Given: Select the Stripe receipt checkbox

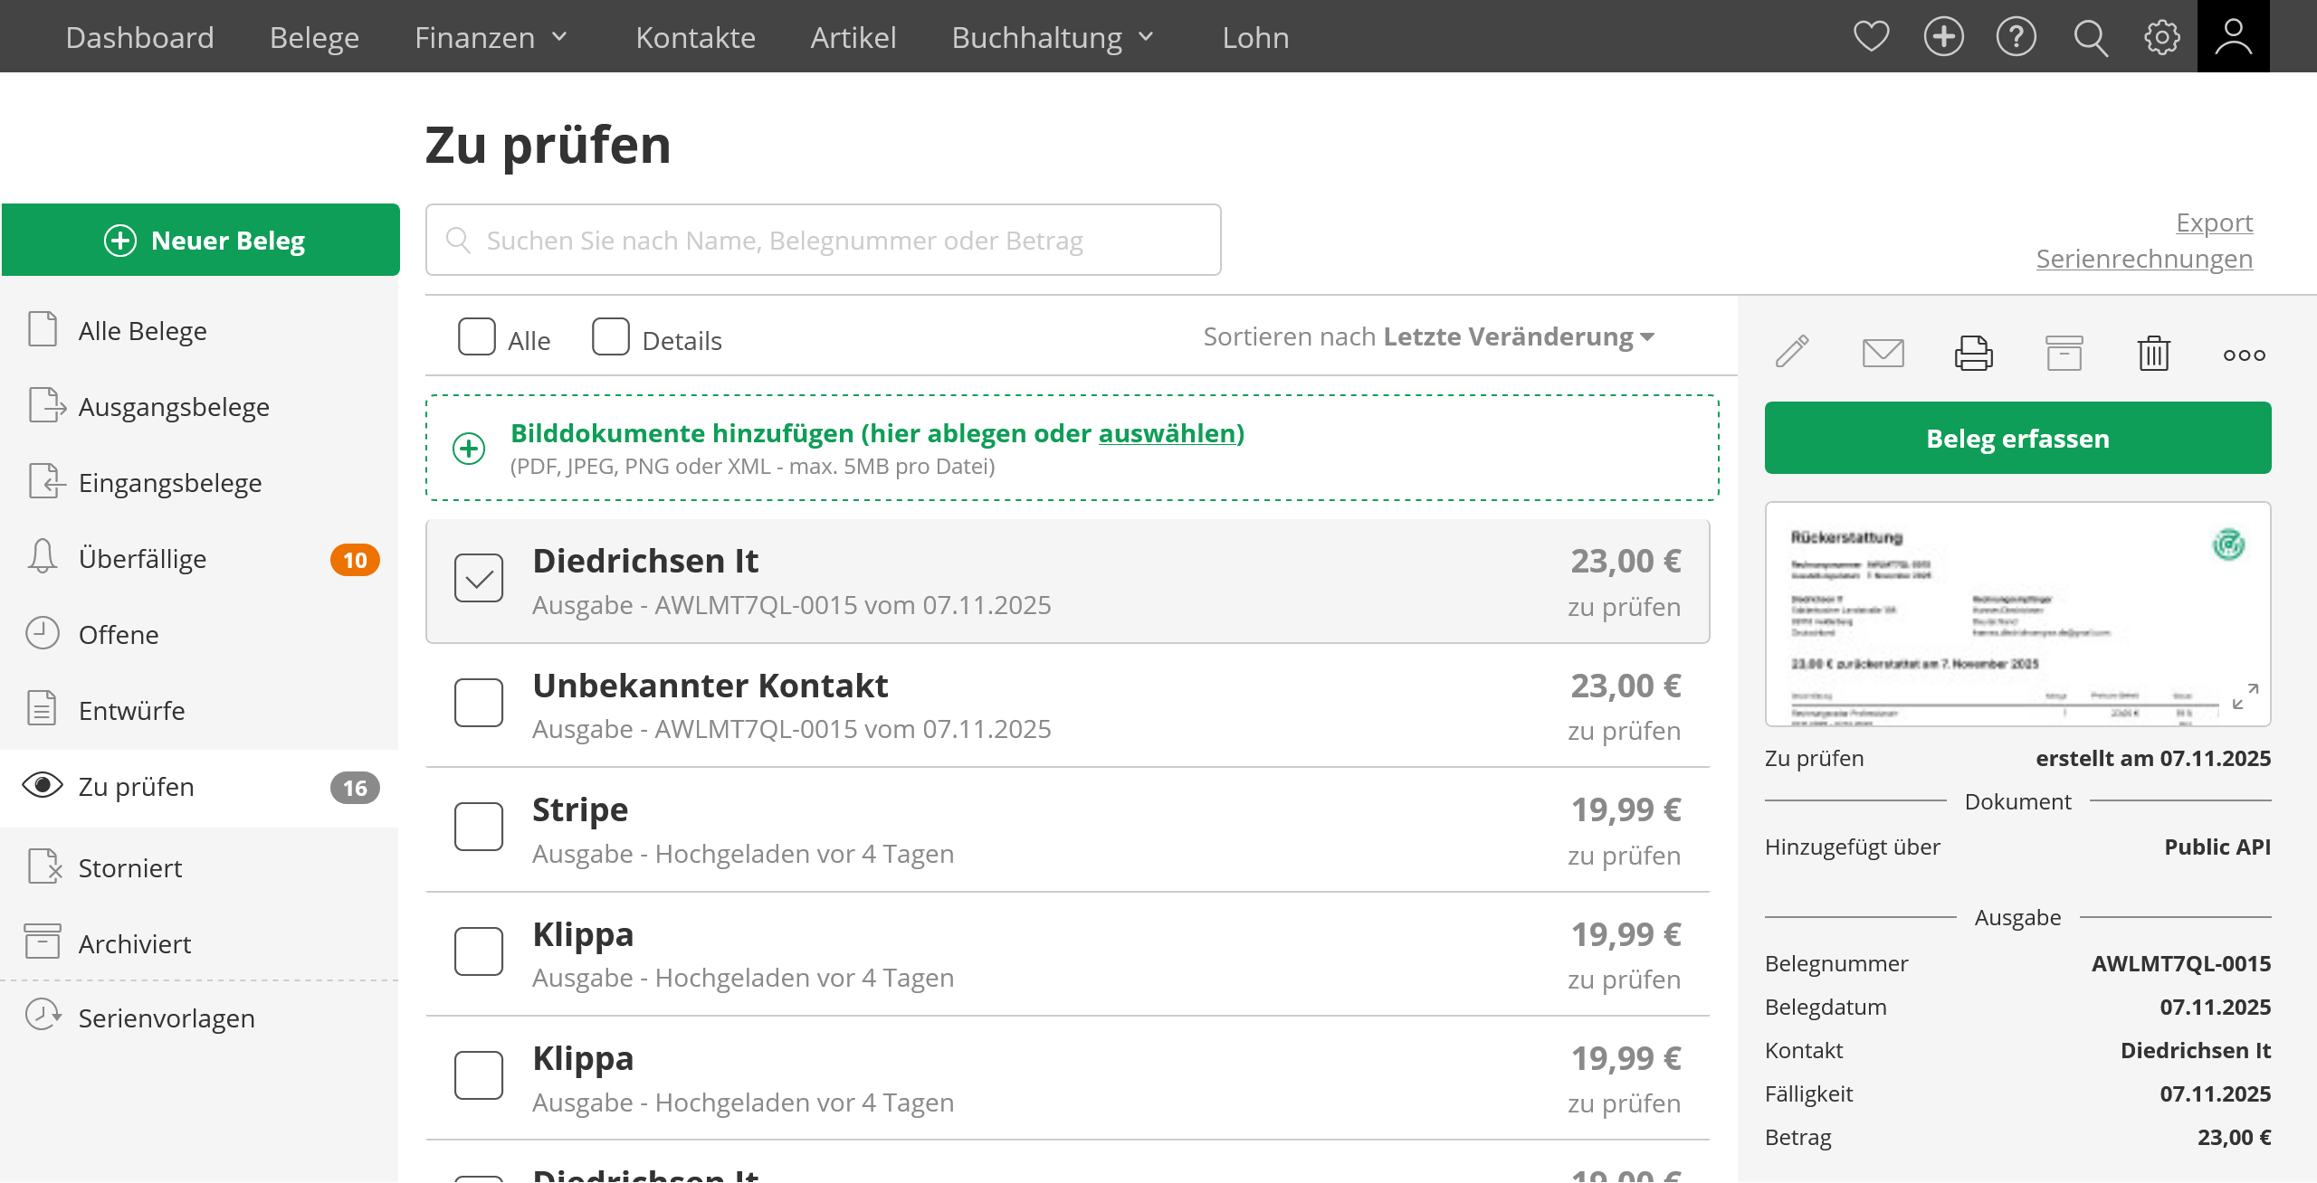Looking at the screenshot, I should 479,827.
